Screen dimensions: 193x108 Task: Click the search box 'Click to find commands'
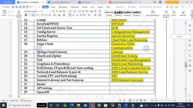click(151, 7)
